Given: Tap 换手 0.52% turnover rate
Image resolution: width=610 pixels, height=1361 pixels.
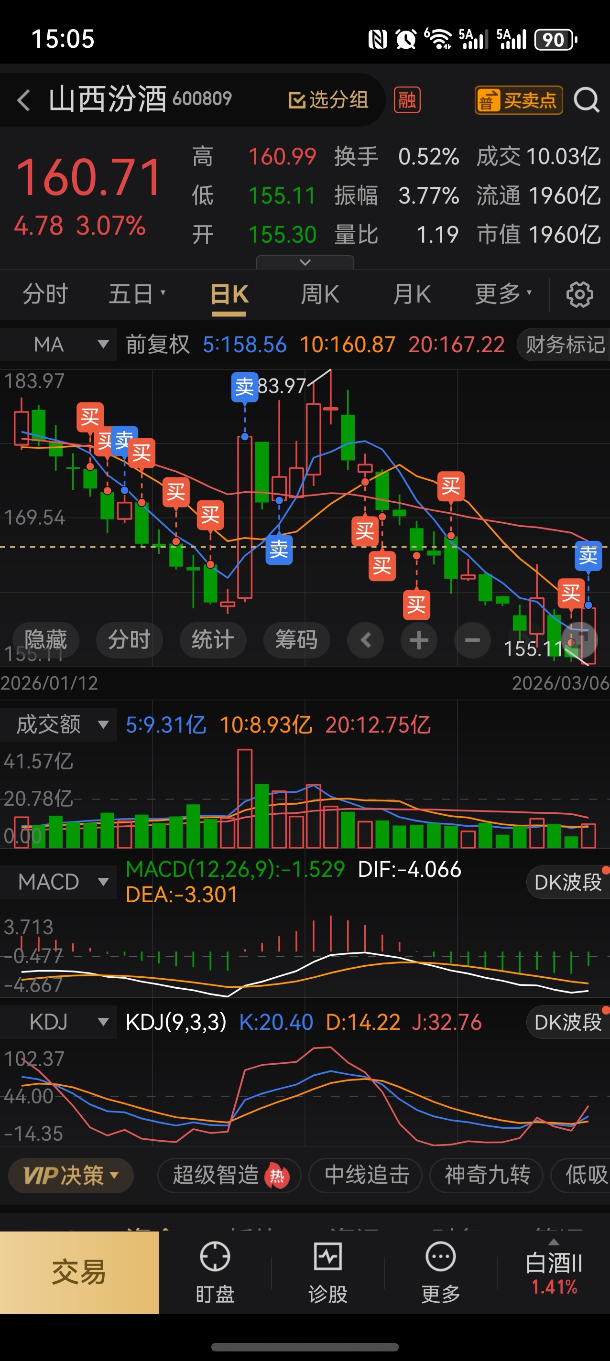Looking at the screenshot, I should pyautogui.click(x=396, y=156).
